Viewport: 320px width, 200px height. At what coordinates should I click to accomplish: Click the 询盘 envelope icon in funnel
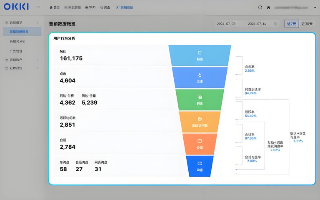point(200,163)
